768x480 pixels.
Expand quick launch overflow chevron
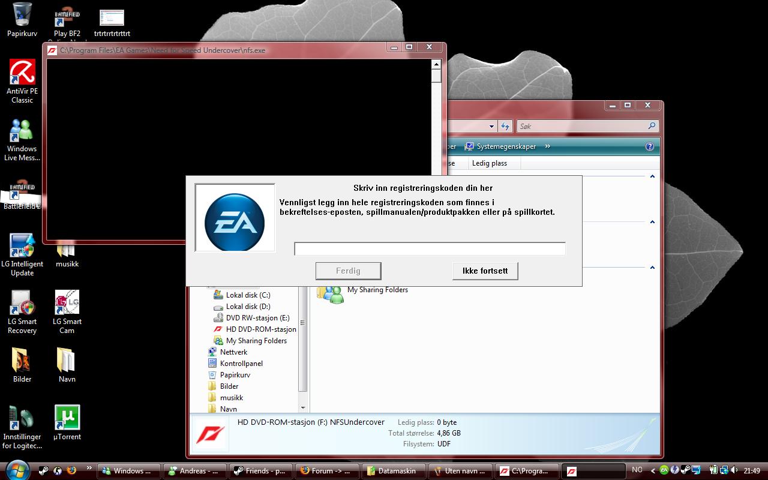pyautogui.click(x=89, y=468)
